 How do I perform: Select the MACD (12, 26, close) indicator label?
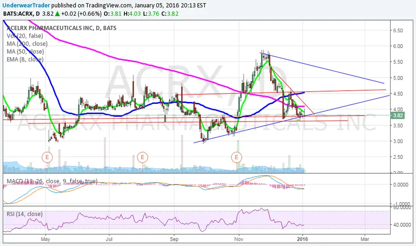tap(52, 181)
